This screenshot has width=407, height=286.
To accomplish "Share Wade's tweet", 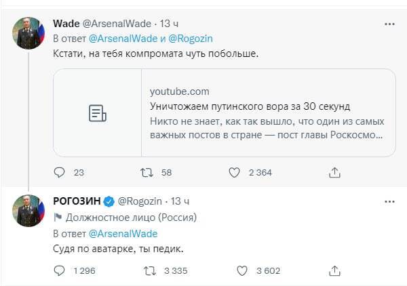I will point(334,172).
